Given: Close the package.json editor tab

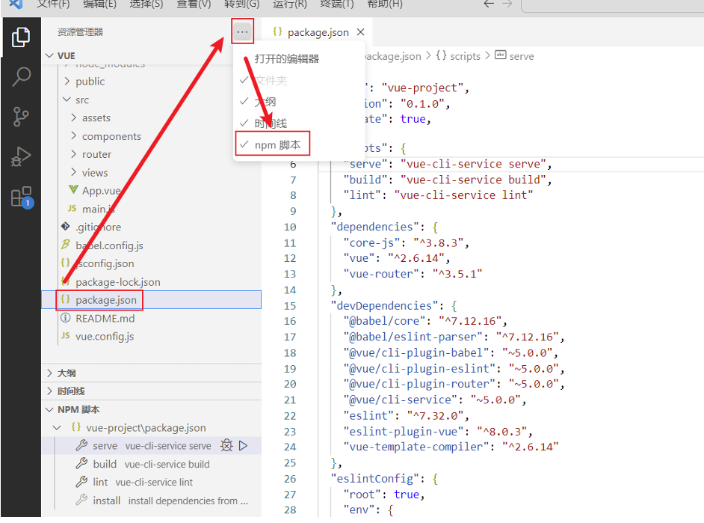Looking at the screenshot, I should (x=360, y=32).
